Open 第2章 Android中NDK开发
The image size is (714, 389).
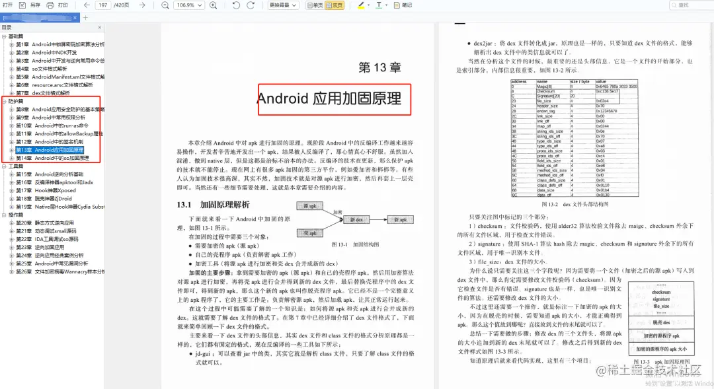tap(46, 53)
